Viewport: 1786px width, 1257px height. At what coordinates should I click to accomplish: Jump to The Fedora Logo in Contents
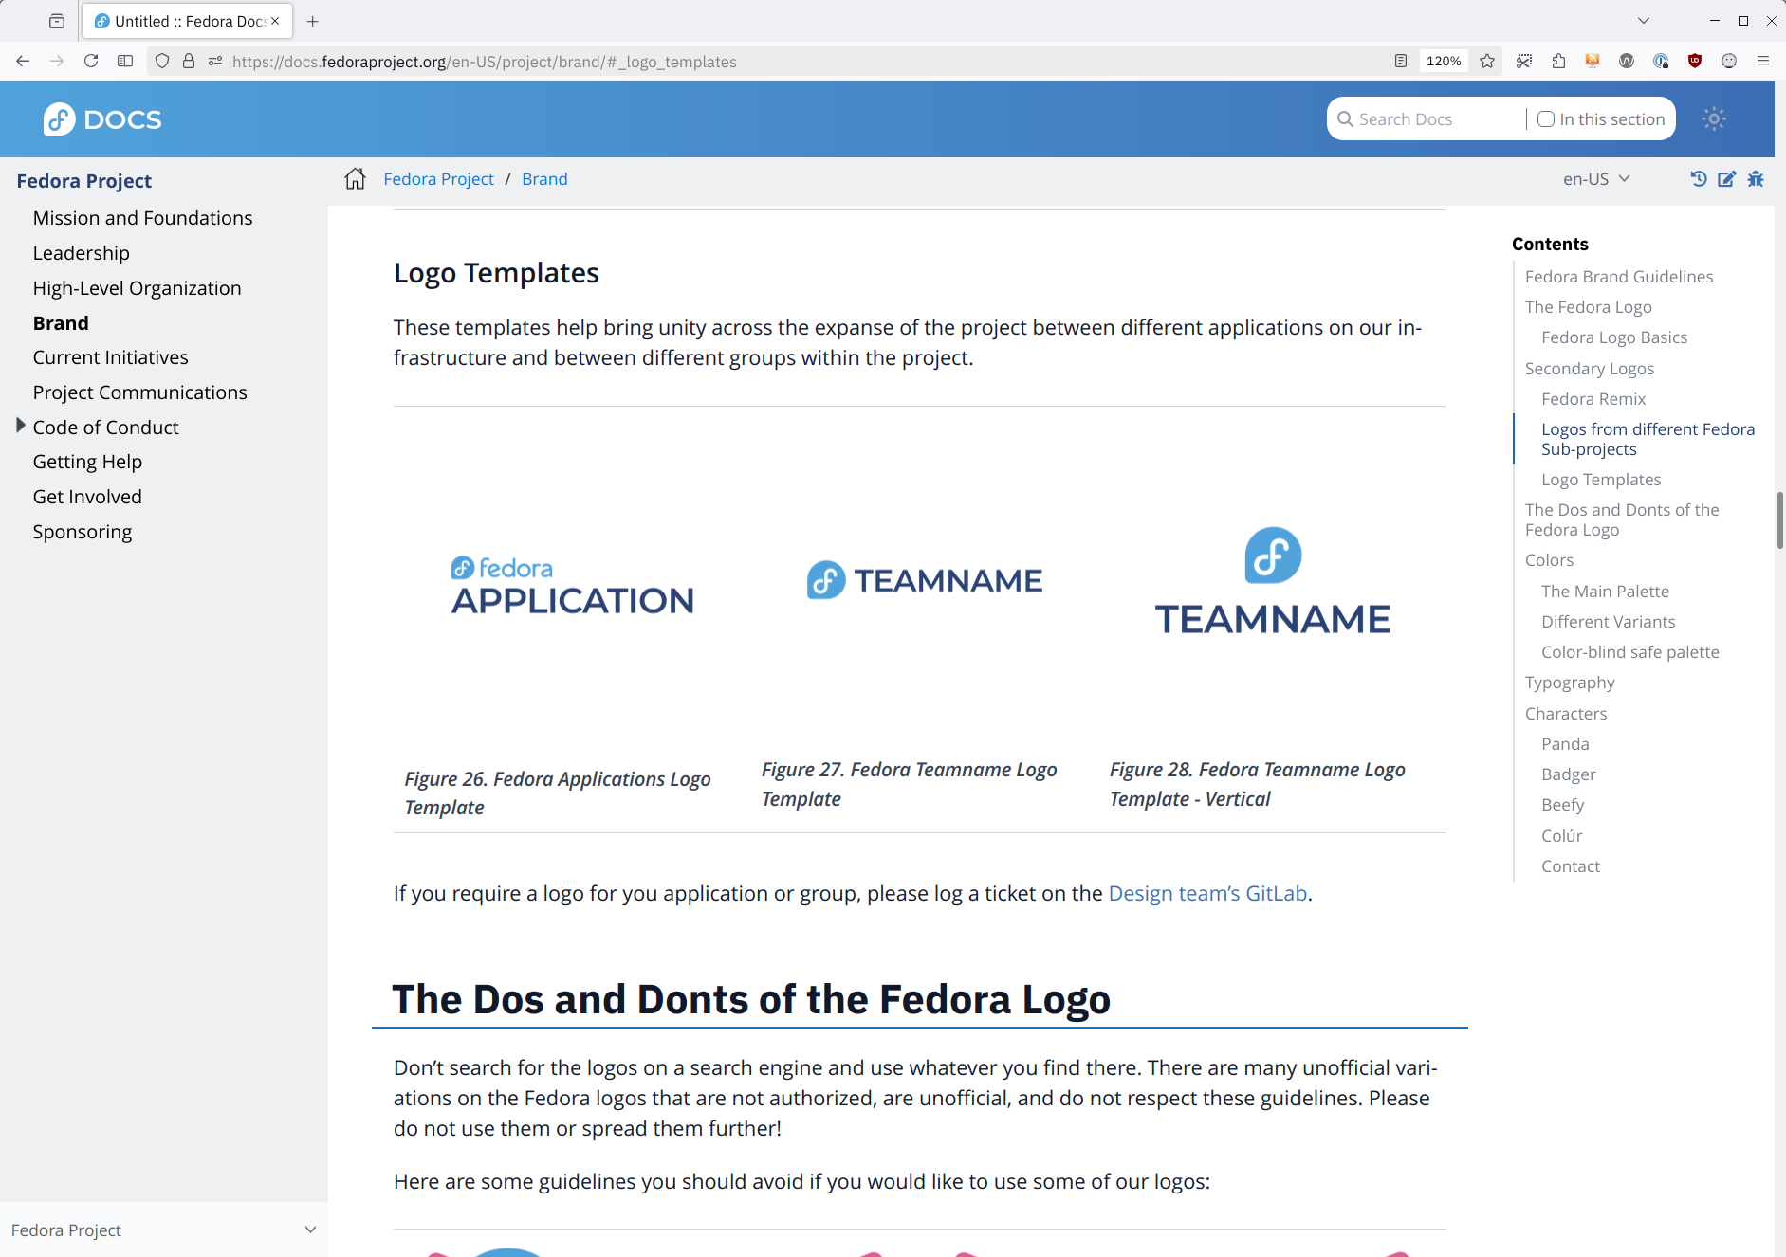[x=1589, y=307]
